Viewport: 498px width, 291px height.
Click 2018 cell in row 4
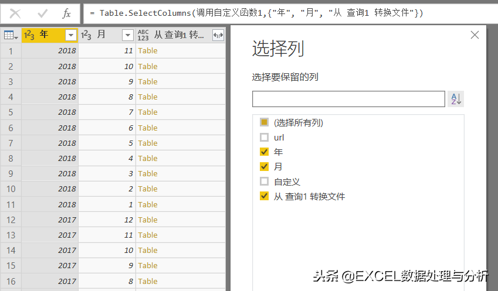click(50, 97)
